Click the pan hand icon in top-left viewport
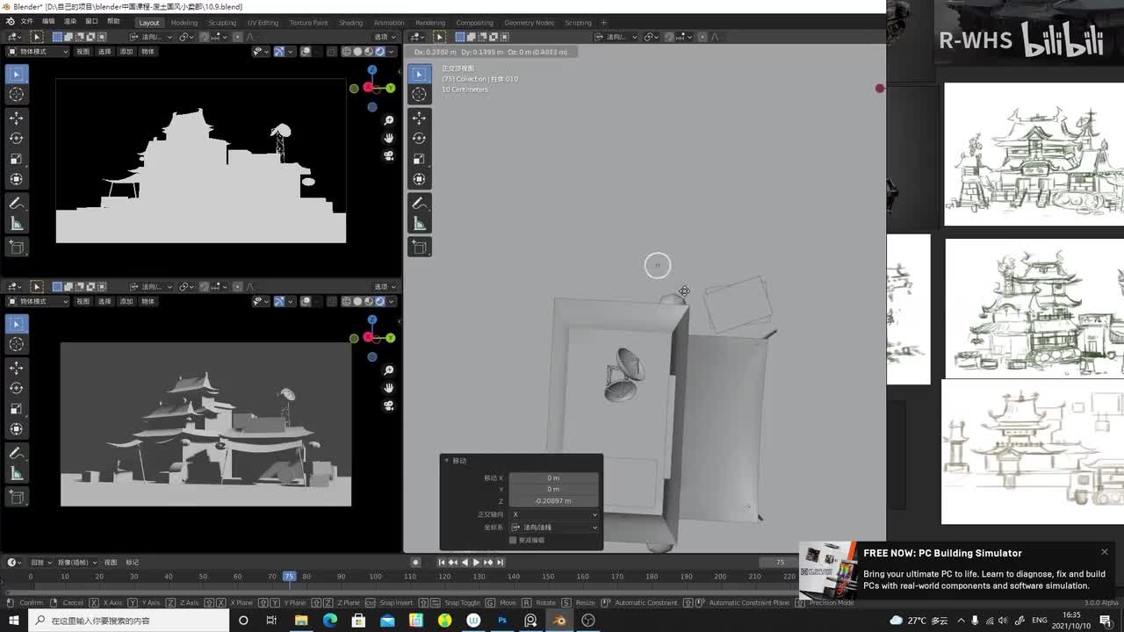 pyautogui.click(x=388, y=138)
